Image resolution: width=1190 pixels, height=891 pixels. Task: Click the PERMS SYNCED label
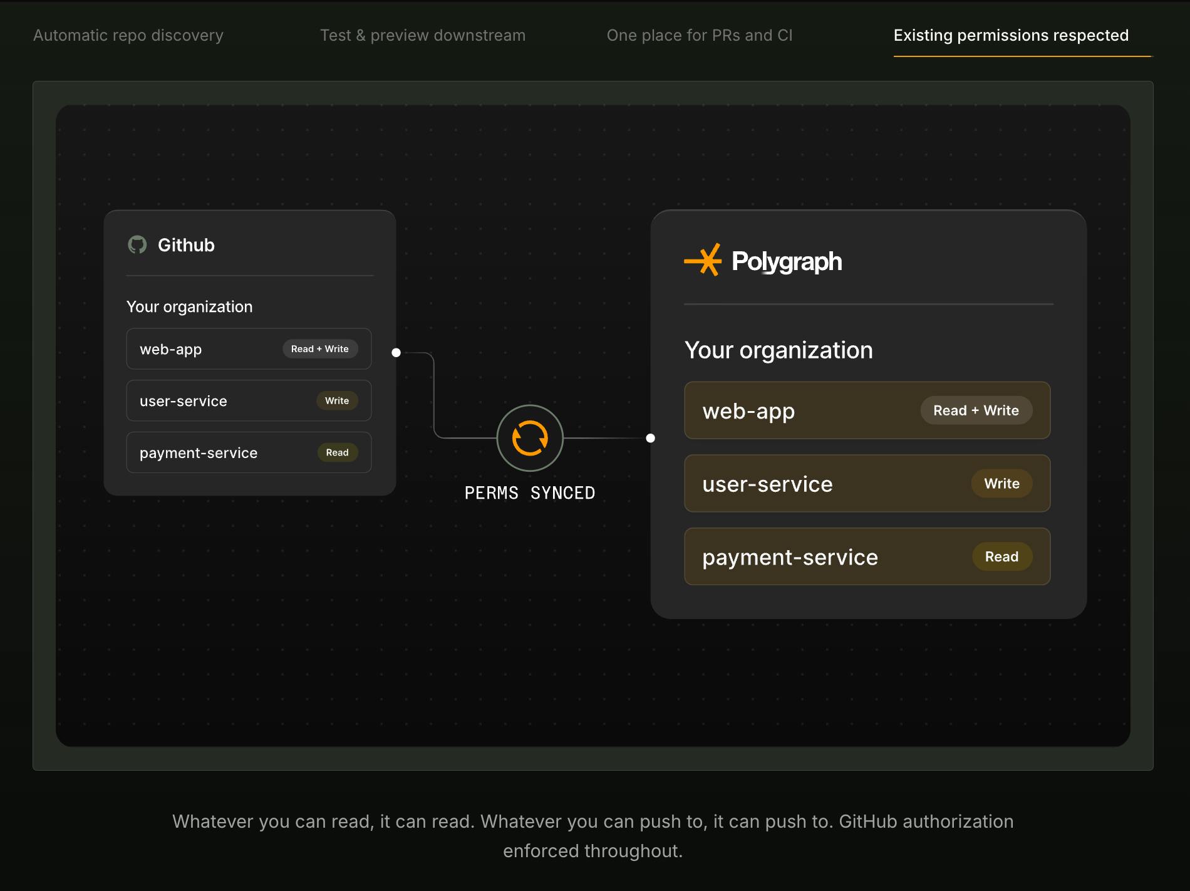[530, 493]
